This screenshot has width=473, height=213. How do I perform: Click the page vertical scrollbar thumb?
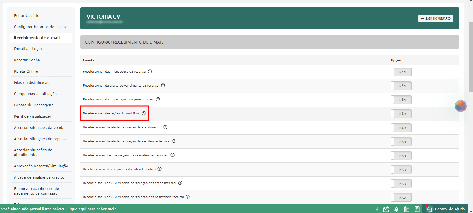471,57
